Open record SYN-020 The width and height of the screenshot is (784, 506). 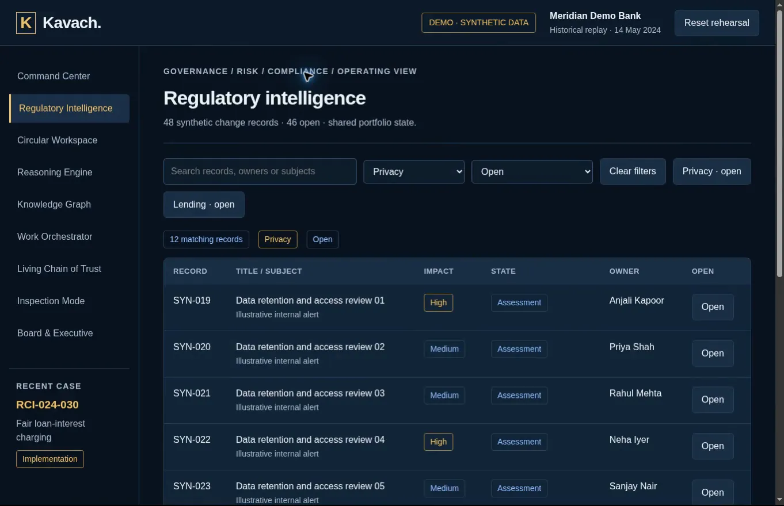click(713, 354)
